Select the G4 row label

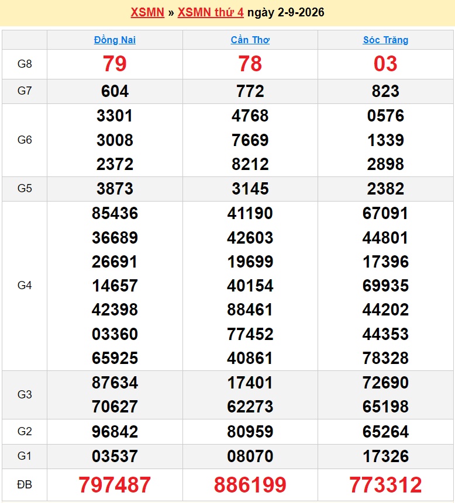(25, 285)
